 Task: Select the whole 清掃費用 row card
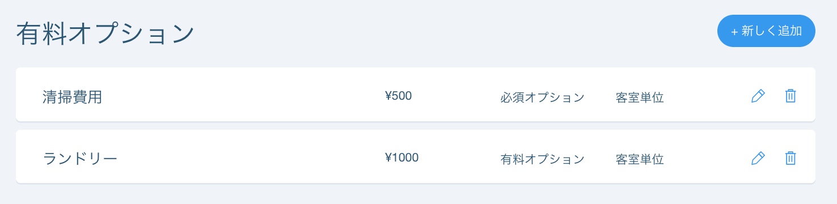pos(416,94)
